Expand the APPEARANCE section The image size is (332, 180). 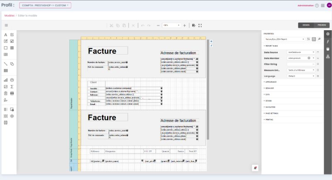click(x=270, y=82)
